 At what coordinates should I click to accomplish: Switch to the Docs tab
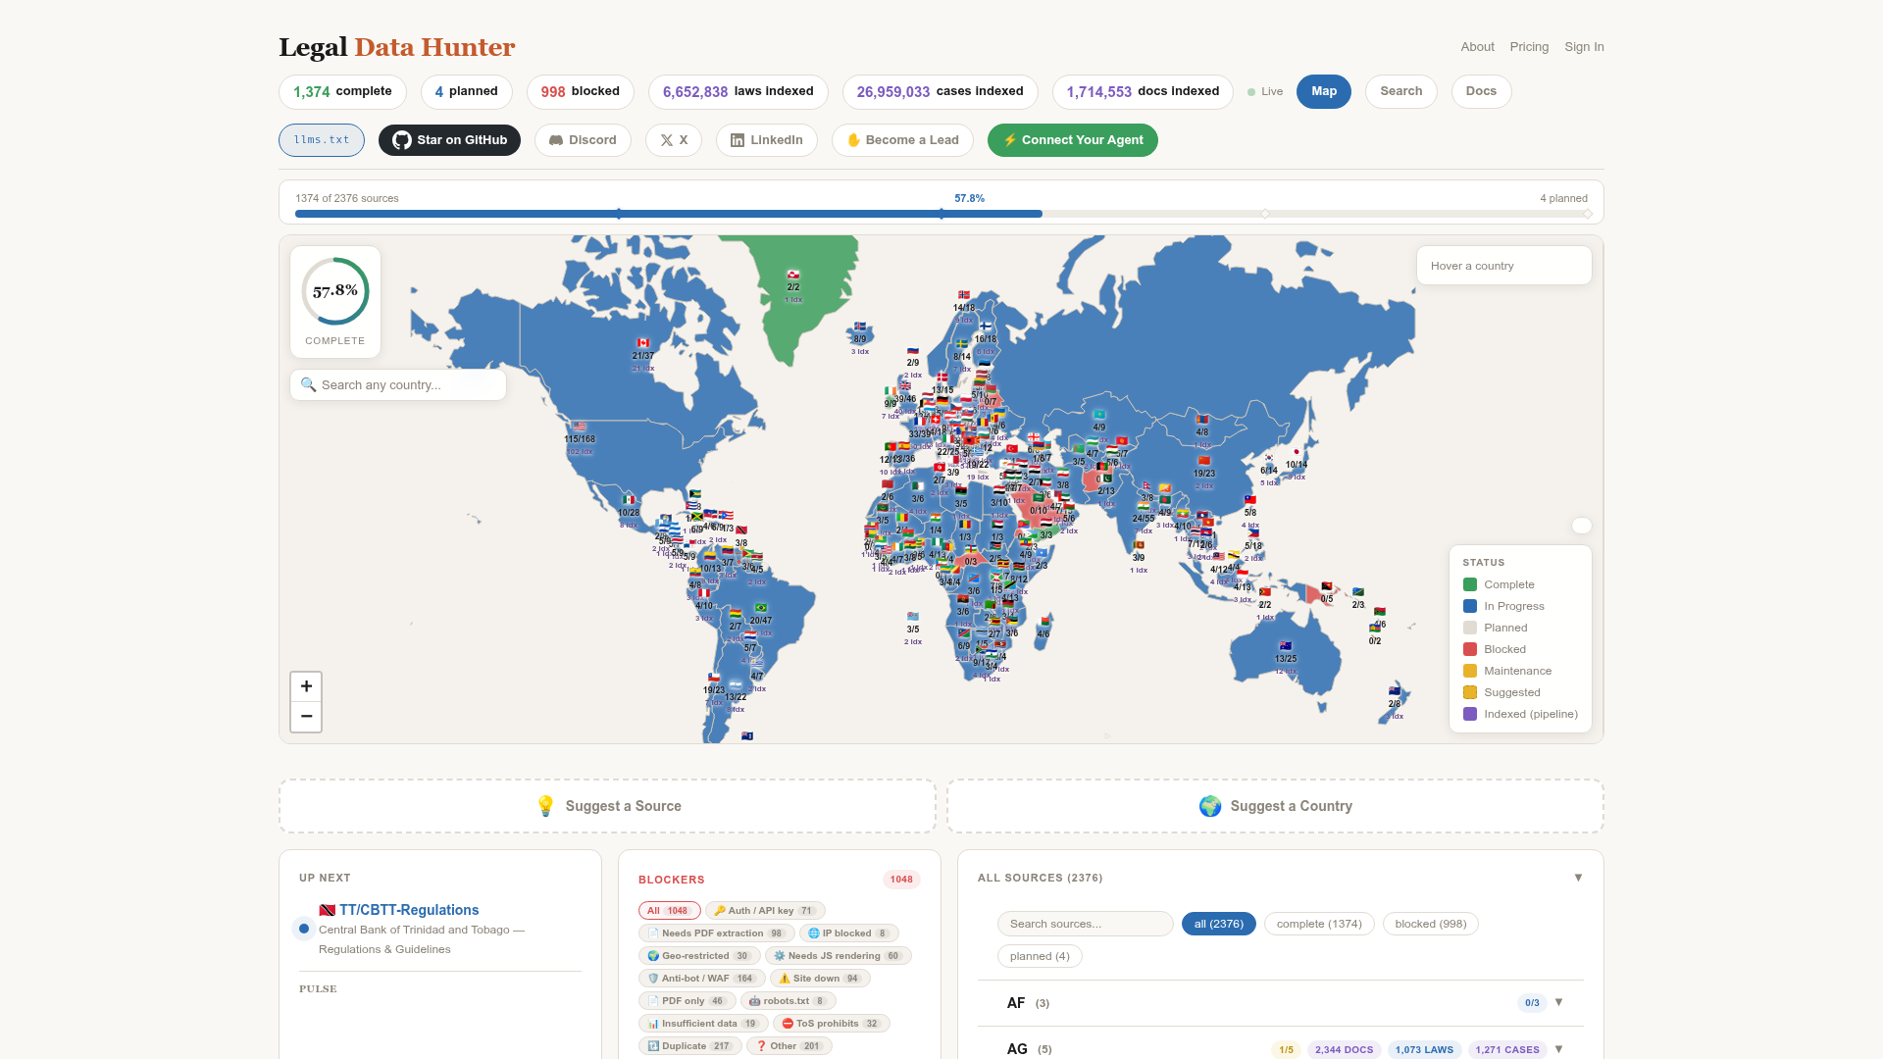point(1481,91)
